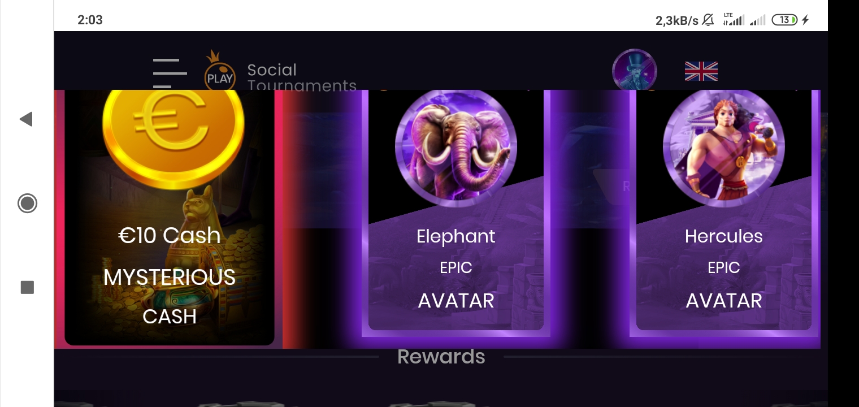Change language via the UK flag
Image resolution: width=859 pixels, height=407 pixels.
[x=701, y=71]
